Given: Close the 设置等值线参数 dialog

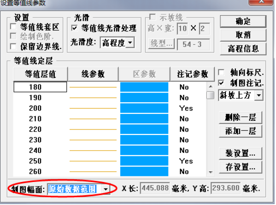Looking at the screenshot, I should coord(261,2).
